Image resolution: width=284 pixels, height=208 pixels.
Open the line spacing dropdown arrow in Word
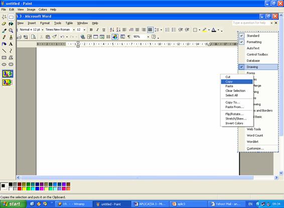click(x=161, y=30)
